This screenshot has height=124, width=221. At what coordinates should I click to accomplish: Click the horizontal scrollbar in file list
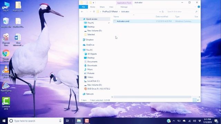[x=152, y=97]
